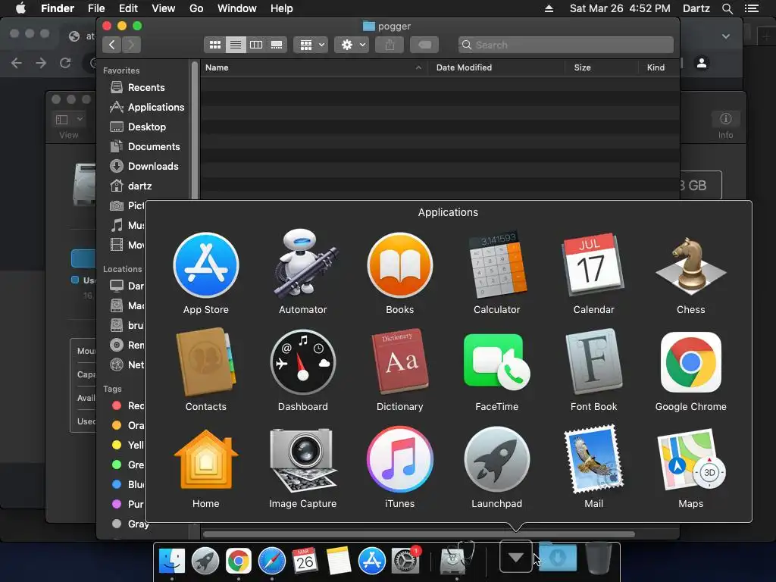The width and height of the screenshot is (776, 582).
Task: Sort by Date Modified column
Action: click(x=464, y=67)
